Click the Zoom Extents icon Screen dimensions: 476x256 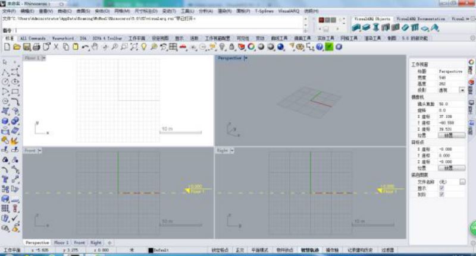(x=134, y=47)
